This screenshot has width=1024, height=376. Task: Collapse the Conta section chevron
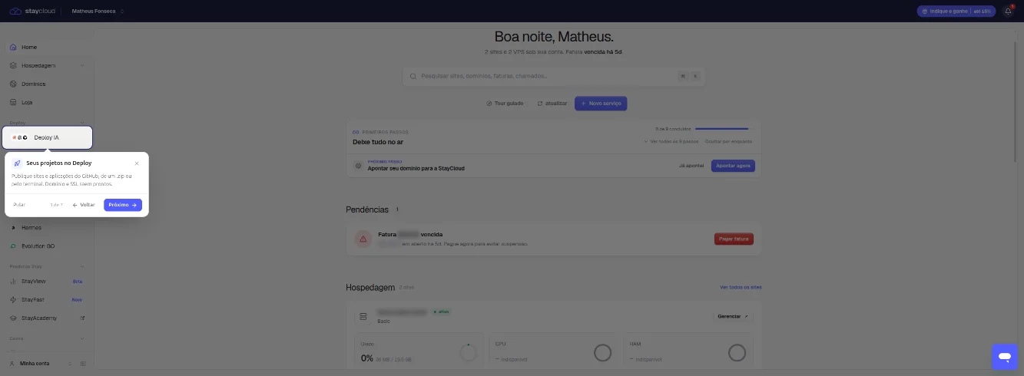click(x=82, y=338)
